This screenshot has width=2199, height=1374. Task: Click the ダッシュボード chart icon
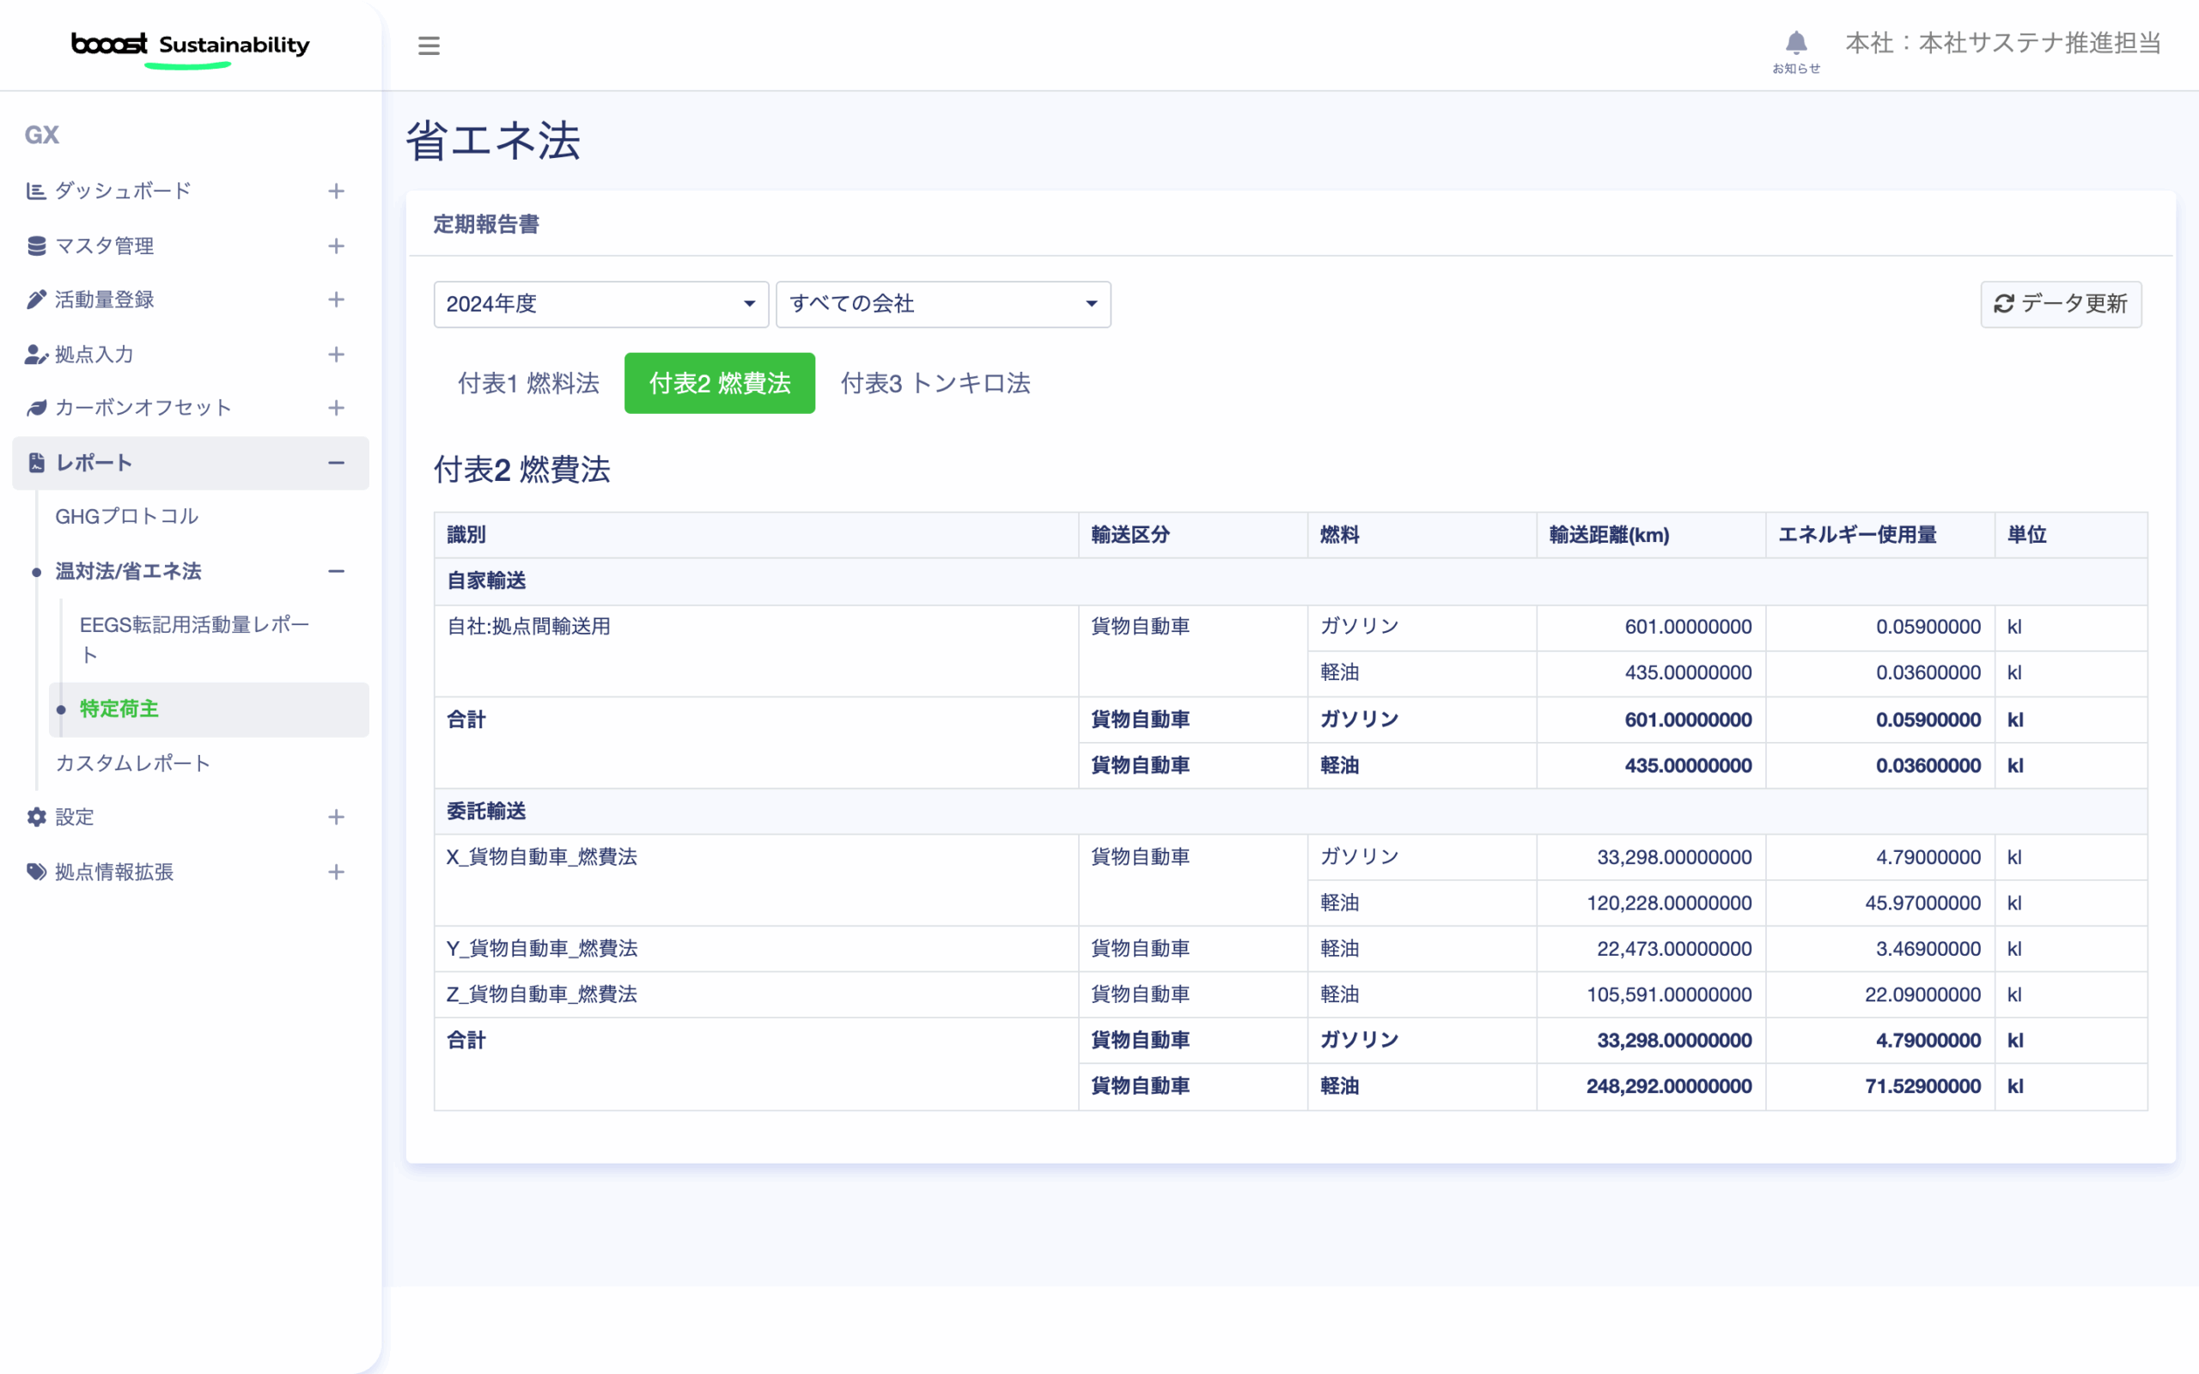(35, 191)
